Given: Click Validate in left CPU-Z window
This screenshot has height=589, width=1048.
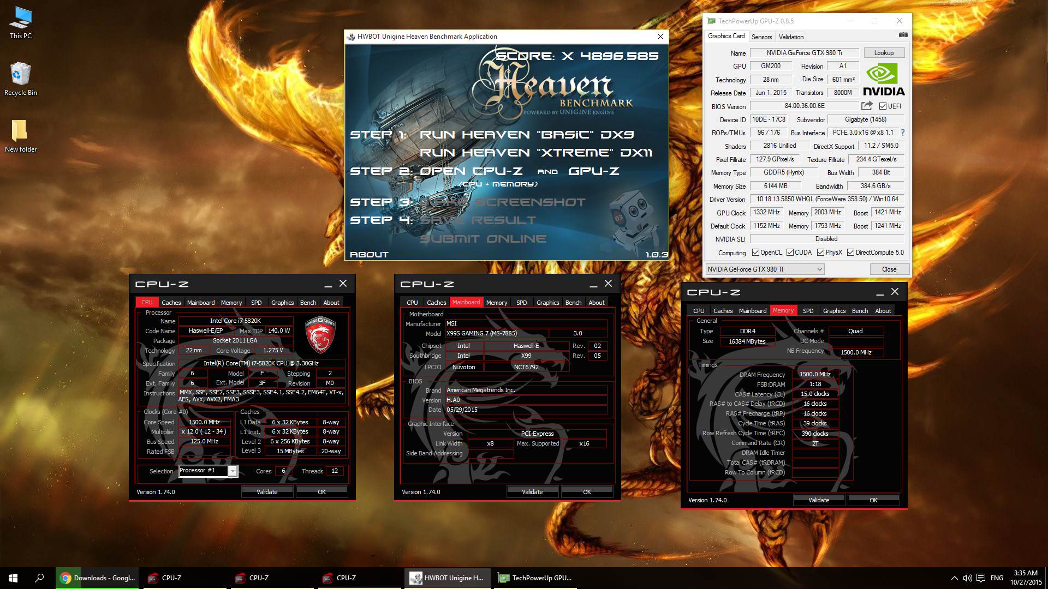Looking at the screenshot, I should click(267, 492).
